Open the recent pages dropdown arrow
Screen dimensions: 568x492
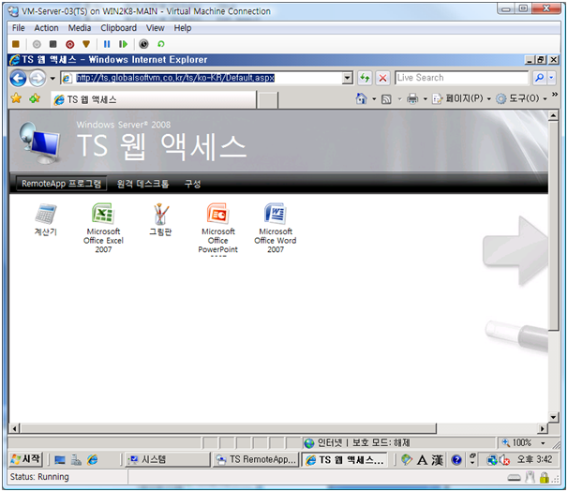pos(52,79)
